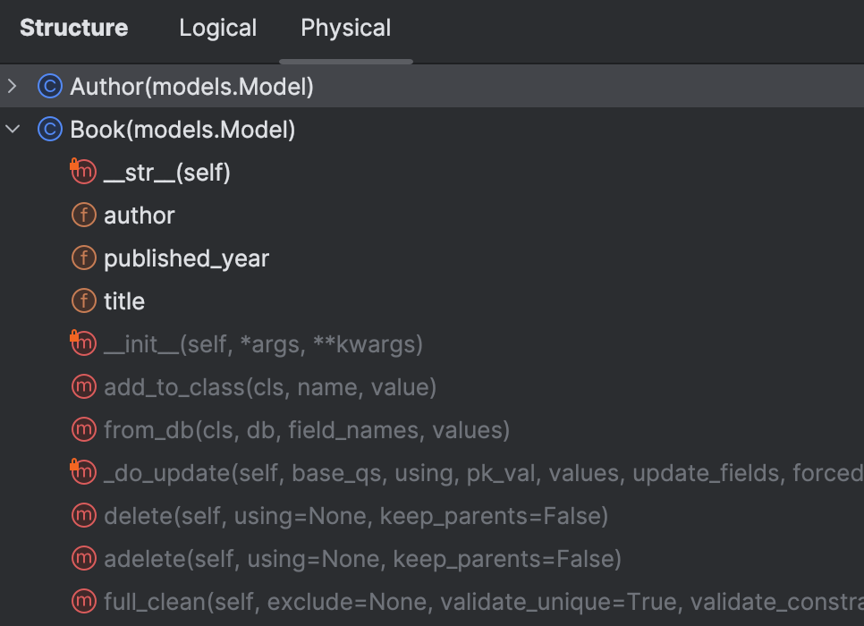The height and width of the screenshot is (626, 864).
Task: Click the field icon beside author
Action: [83, 215]
